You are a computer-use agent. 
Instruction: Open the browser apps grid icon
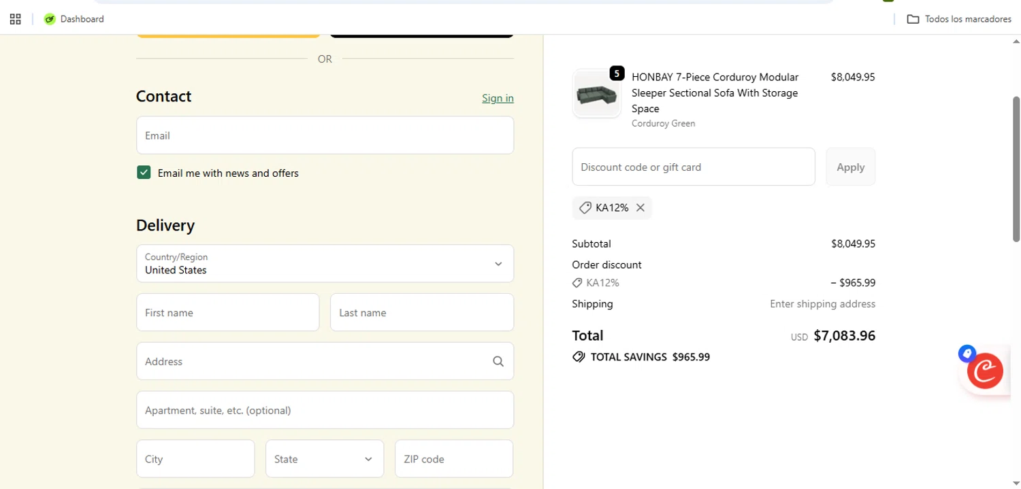15,19
